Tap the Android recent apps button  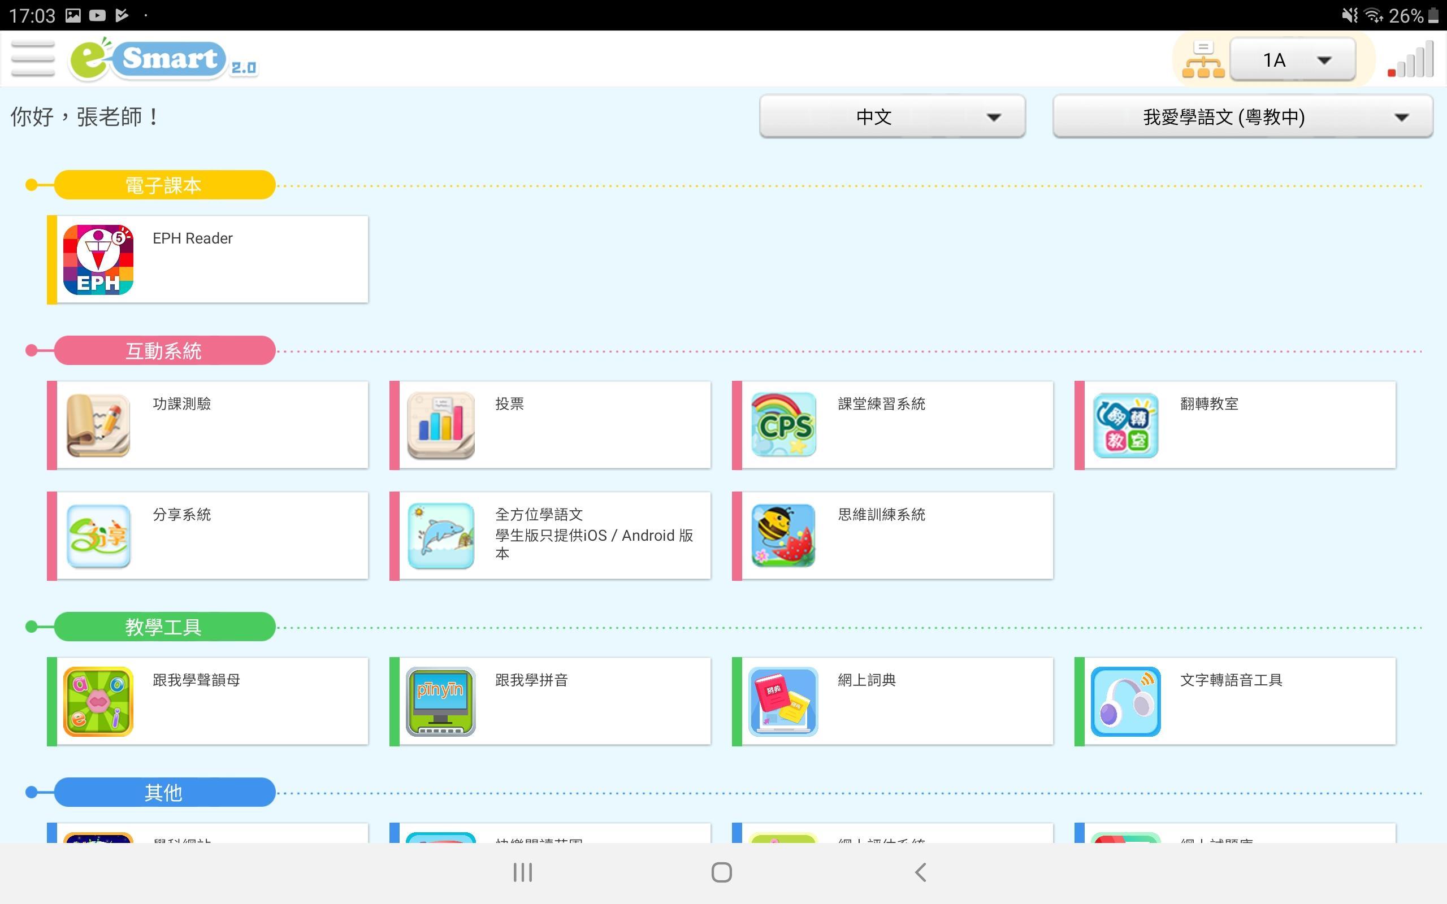(523, 872)
